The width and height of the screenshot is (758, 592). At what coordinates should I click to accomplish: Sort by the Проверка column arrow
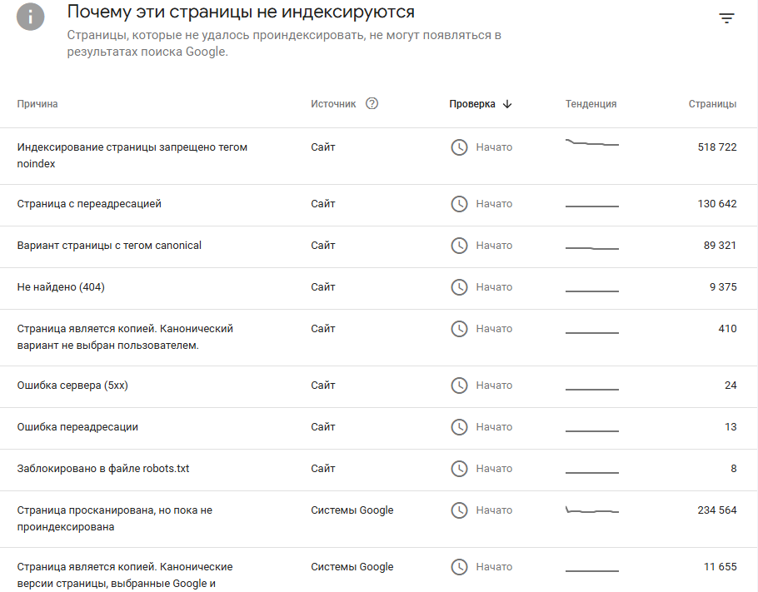[x=507, y=104]
